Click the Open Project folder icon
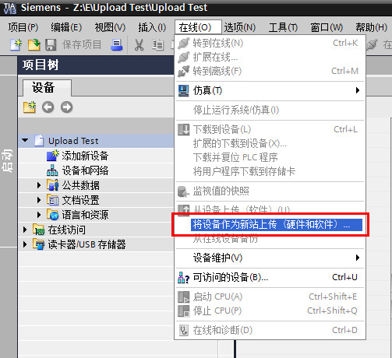This screenshot has width=392, height=358. (x=34, y=44)
